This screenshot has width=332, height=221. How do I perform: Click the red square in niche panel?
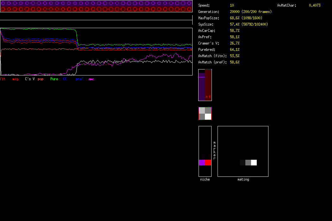coord(208,163)
